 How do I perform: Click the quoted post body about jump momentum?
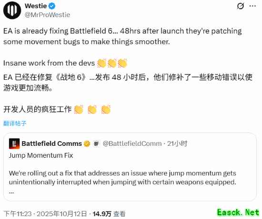tap(122, 178)
